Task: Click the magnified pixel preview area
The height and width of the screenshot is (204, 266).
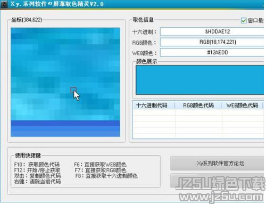Action: pos(65,82)
